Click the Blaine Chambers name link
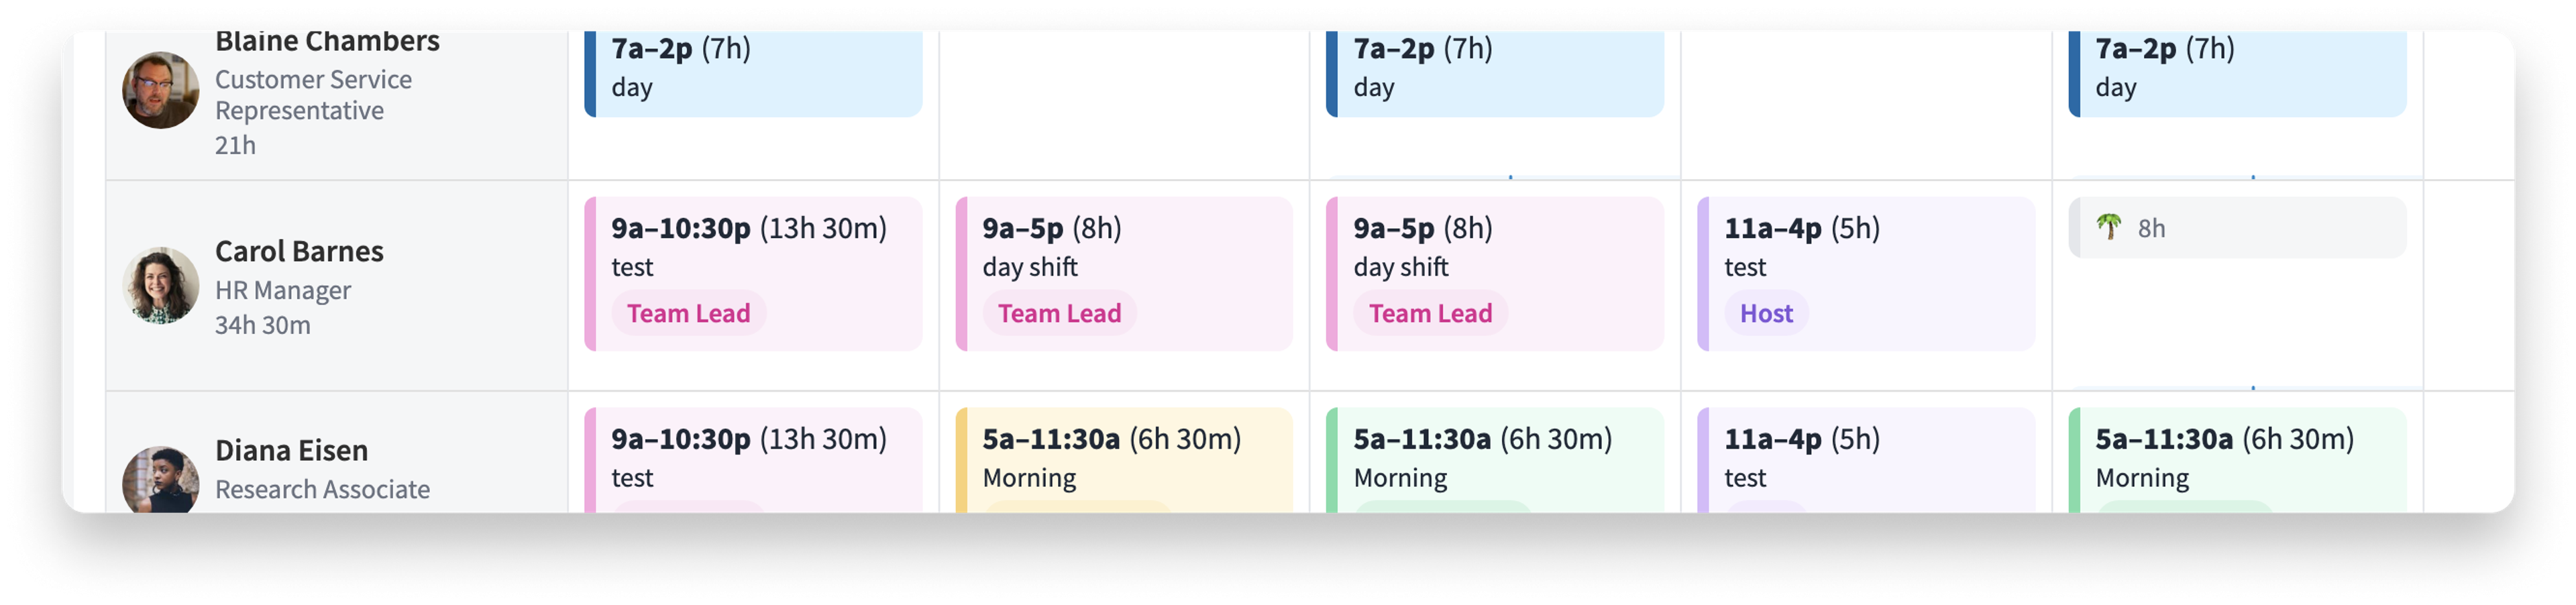The width and height of the screenshot is (2576, 605). (x=327, y=42)
